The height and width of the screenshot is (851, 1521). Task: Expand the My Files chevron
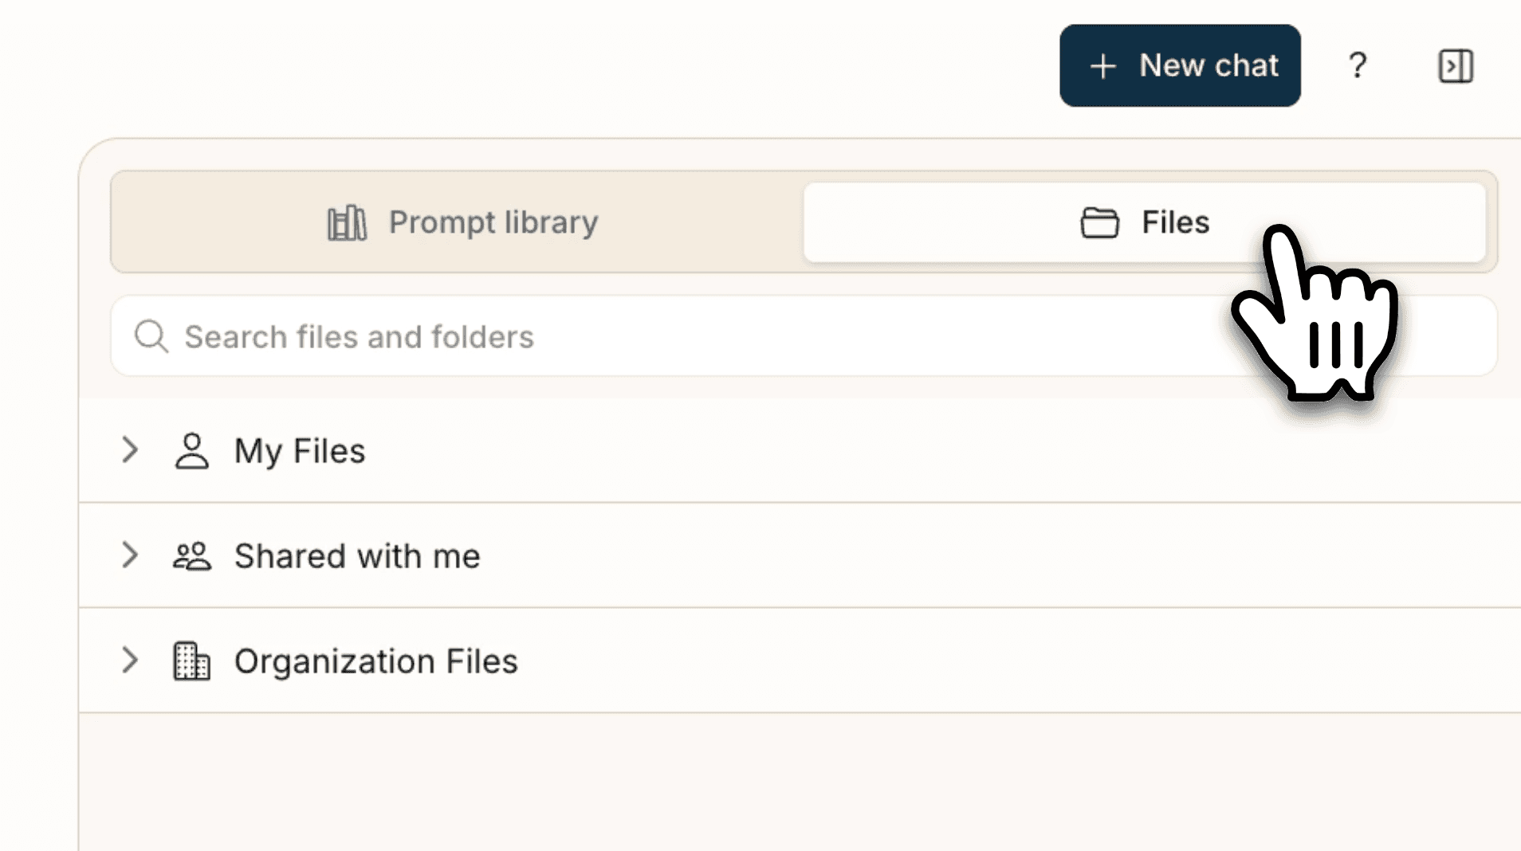pyautogui.click(x=130, y=450)
